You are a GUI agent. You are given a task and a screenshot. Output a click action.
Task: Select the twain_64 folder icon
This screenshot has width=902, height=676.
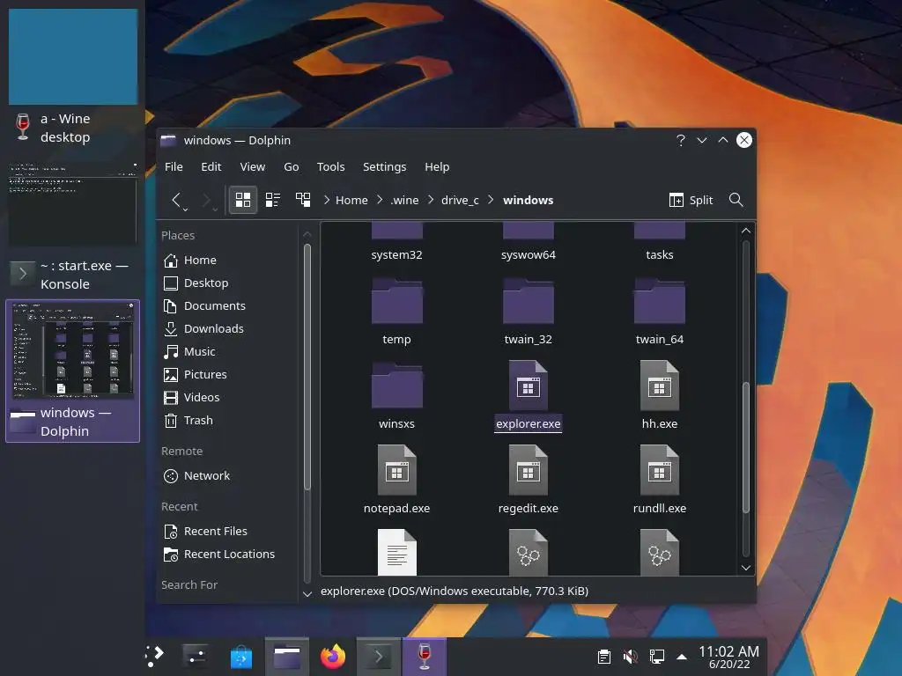[659, 301]
